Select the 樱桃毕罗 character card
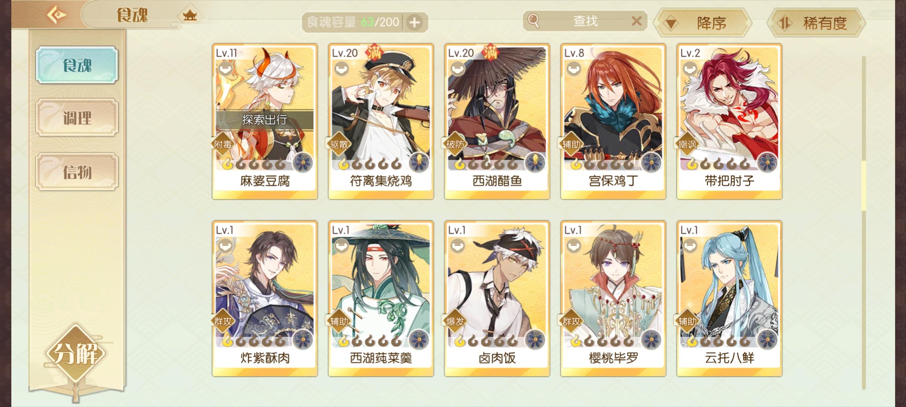Image resolution: width=906 pixels, height=407 pixels. click(x=613, y=298)
